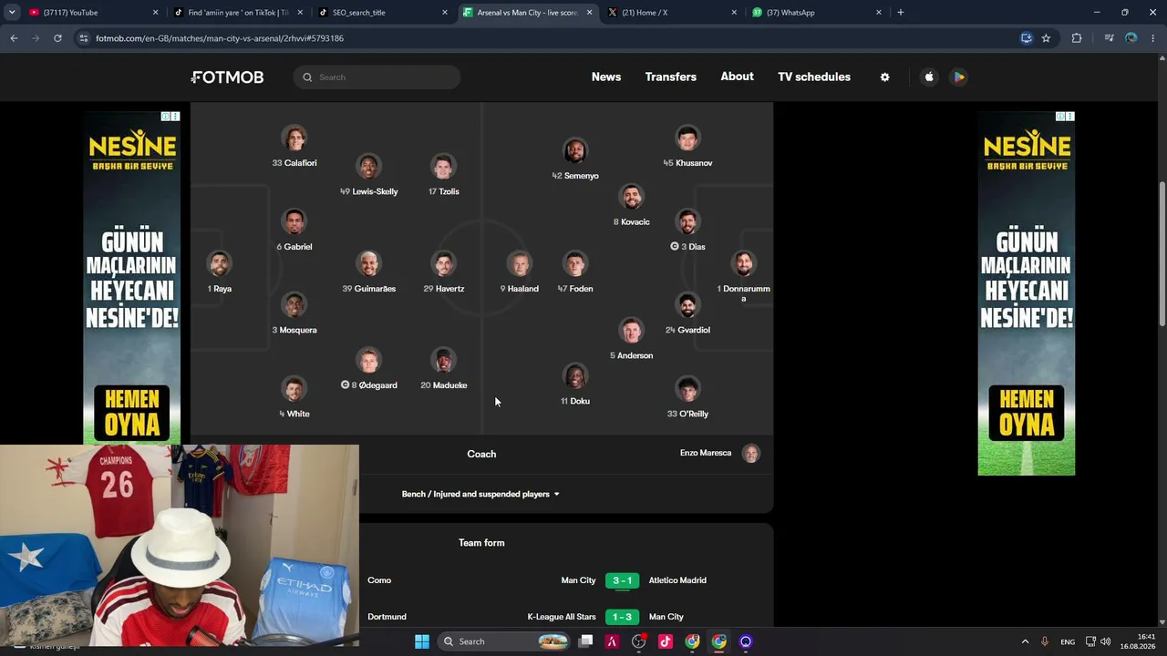Image resolution: width=1167 pixels, height=656 pixels.
Task: Open Khusanov's player avatar
Action: 687,138
